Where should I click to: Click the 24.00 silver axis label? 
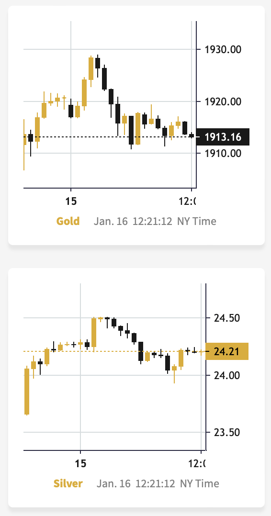(x=227, y=375)
